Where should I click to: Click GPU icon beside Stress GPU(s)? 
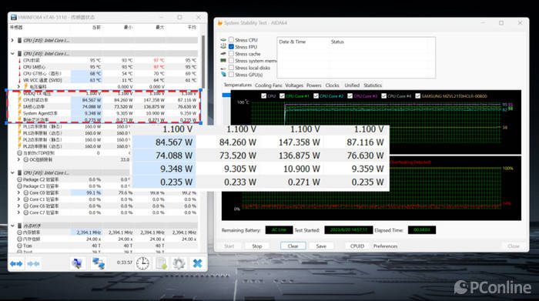pos(223,74)
